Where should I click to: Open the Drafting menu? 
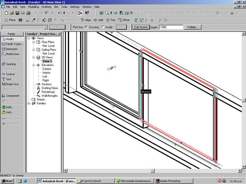(46, 7)
